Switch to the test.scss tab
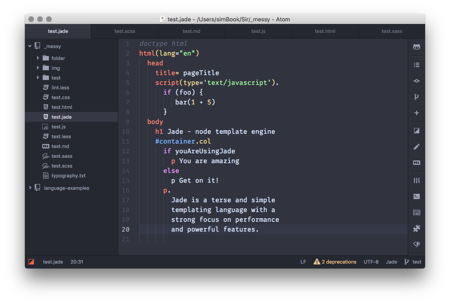 tap(125, 31)
